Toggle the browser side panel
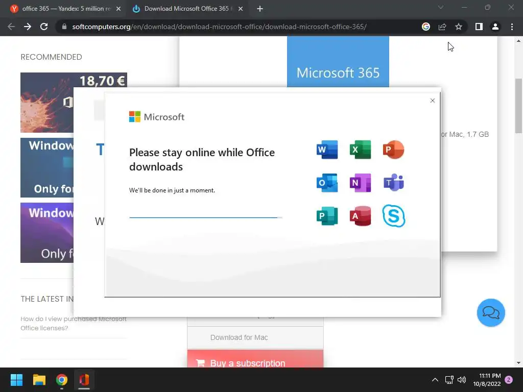This screenshot has height=392, width=523. 479,27
